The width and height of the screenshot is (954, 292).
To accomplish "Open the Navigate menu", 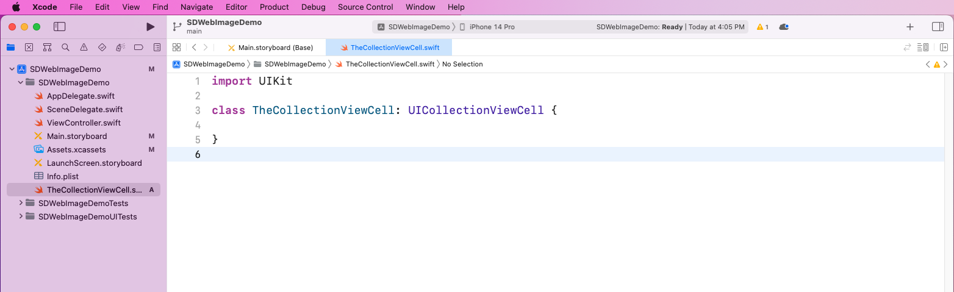I will point(197,7).
